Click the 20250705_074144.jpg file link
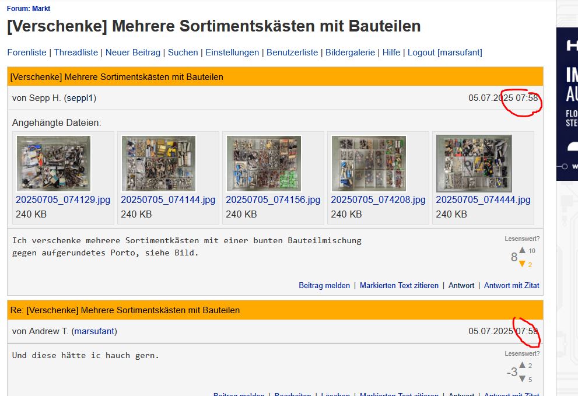This screenshot has height=396, width=578. 168,199
